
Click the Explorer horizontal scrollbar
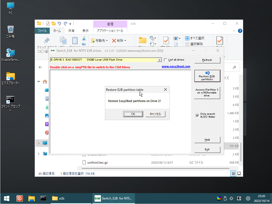click(x=156, y=168)
